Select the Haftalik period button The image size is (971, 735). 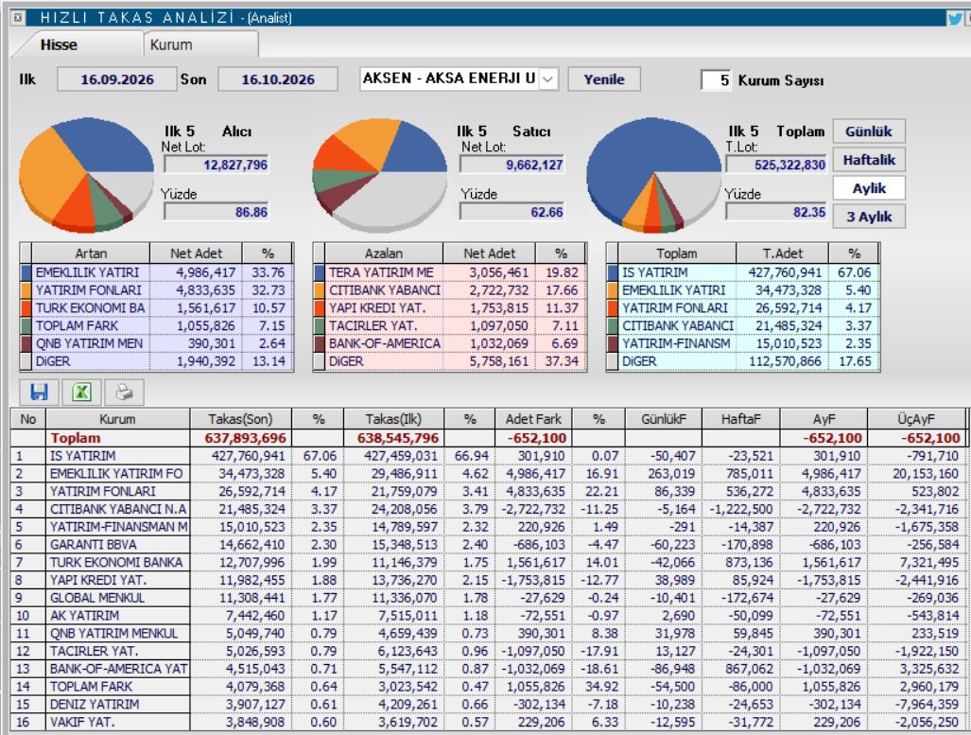(869, 160)
